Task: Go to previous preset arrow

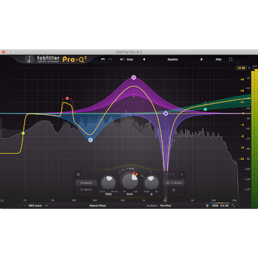Action: [x=144, y=59]
